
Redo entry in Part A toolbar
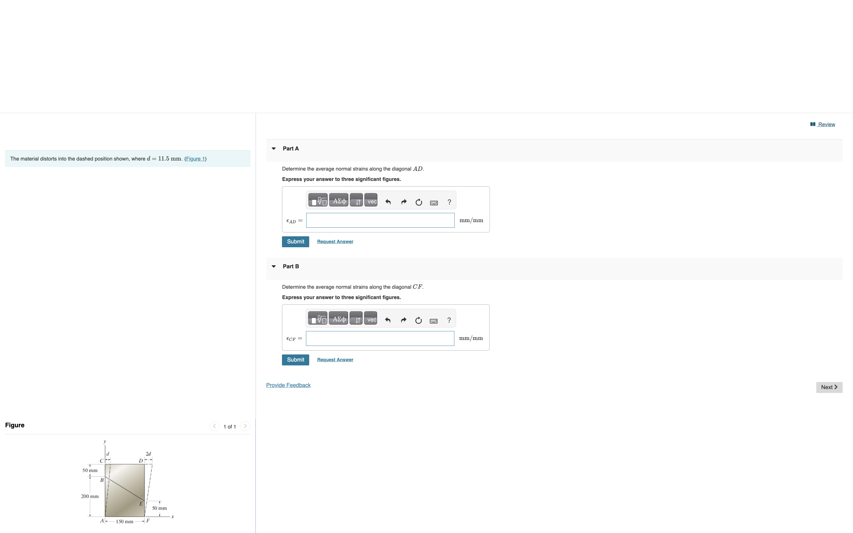coord(404,202)
